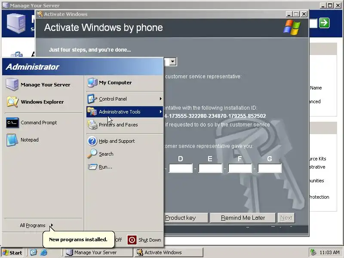Expand the Administrative Tools submenu arrow
Image resolution: width=344 pixels, height=258 pixels.
click(x=160, y=112)
